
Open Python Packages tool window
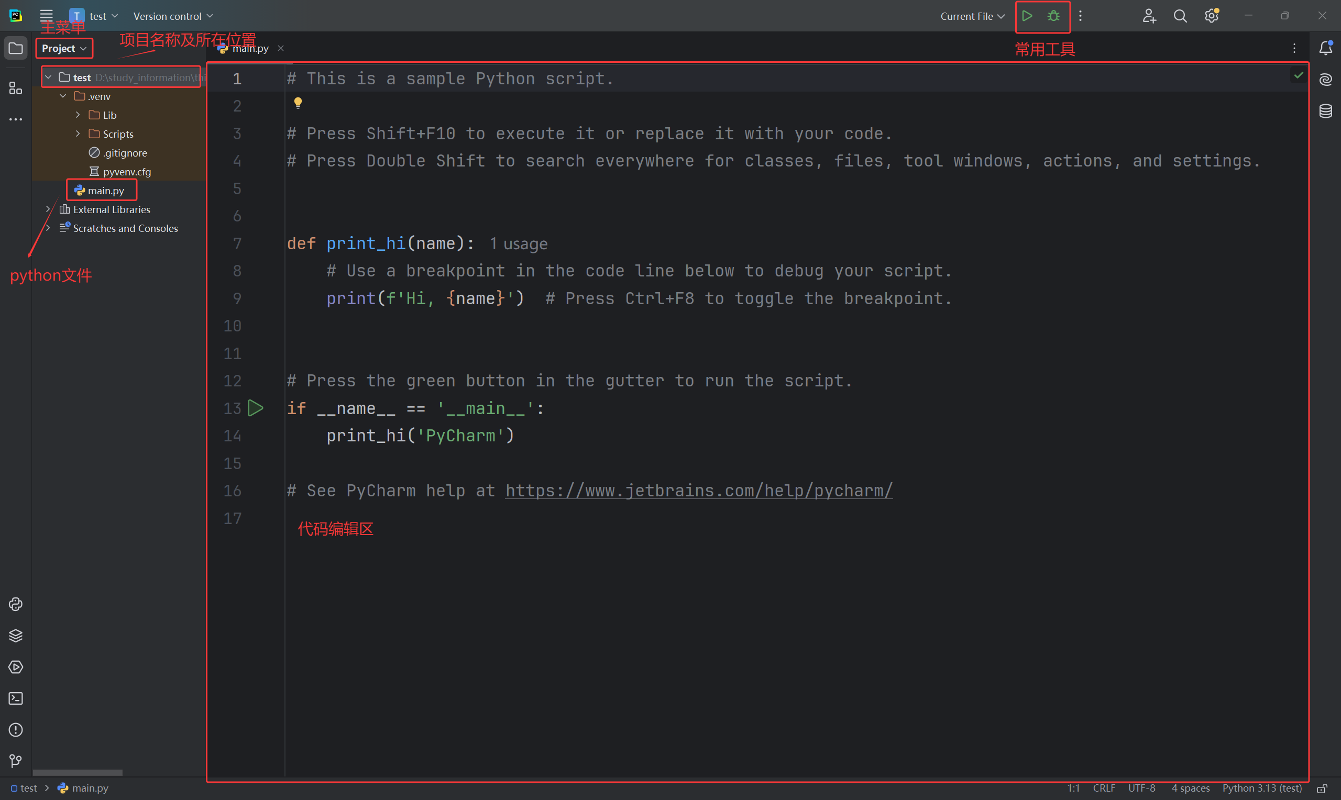(x=16, y=636)
